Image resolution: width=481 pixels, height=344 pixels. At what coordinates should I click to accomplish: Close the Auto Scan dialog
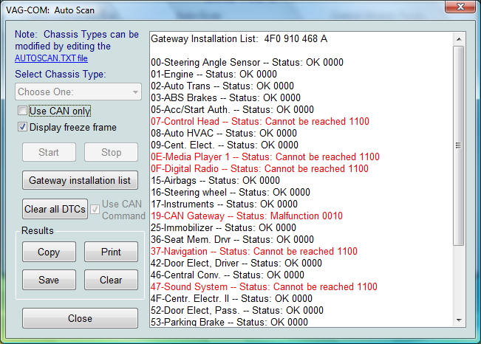[x=80, y=318]
